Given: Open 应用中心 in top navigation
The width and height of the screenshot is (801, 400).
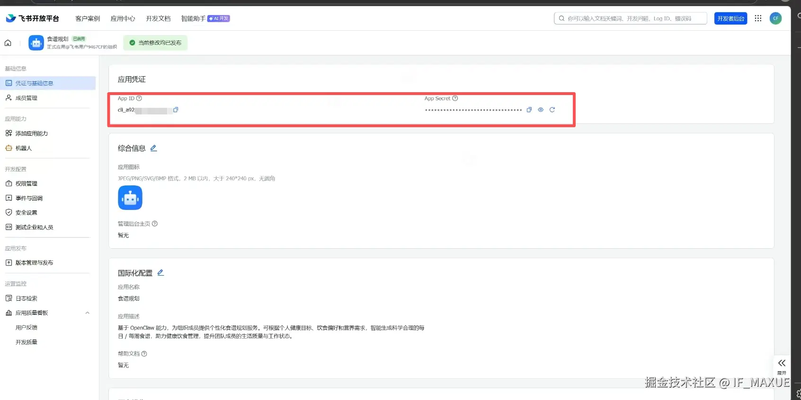Looking at the screenshot, I should click(123, 18).
